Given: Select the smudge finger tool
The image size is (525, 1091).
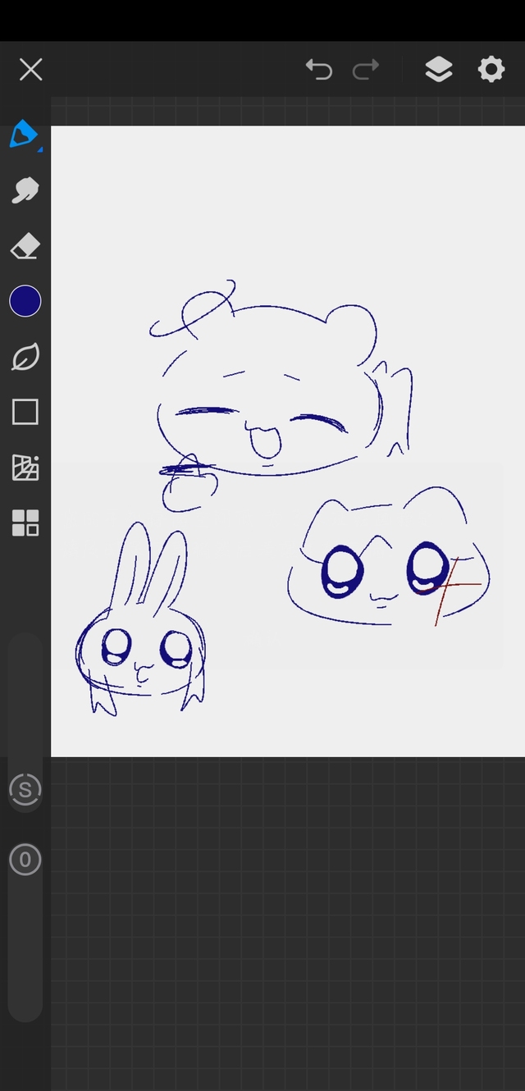Looking at the screenshot, I should [x=25, y=190].
